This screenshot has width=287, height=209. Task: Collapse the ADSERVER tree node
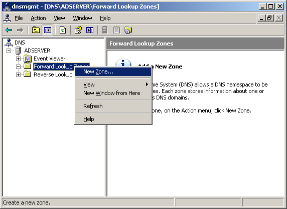click(x=9, y=50)
